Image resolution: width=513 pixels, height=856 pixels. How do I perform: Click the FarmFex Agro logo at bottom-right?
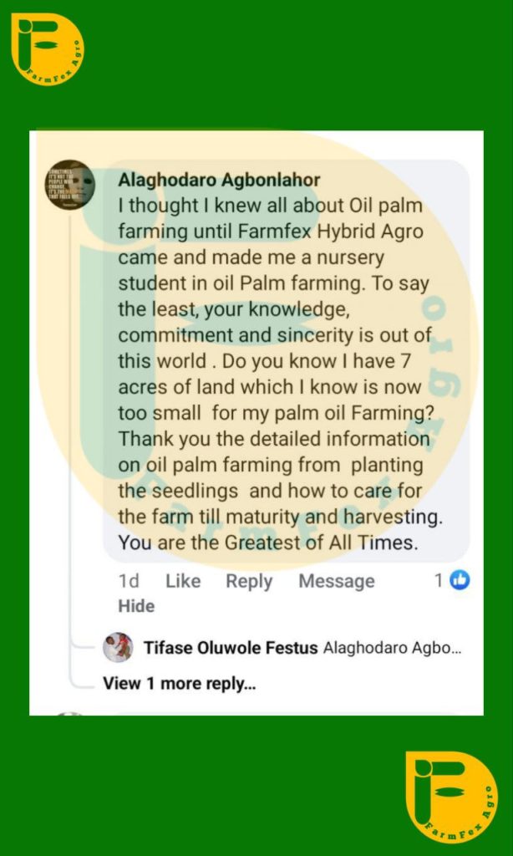tap(451, 797)
